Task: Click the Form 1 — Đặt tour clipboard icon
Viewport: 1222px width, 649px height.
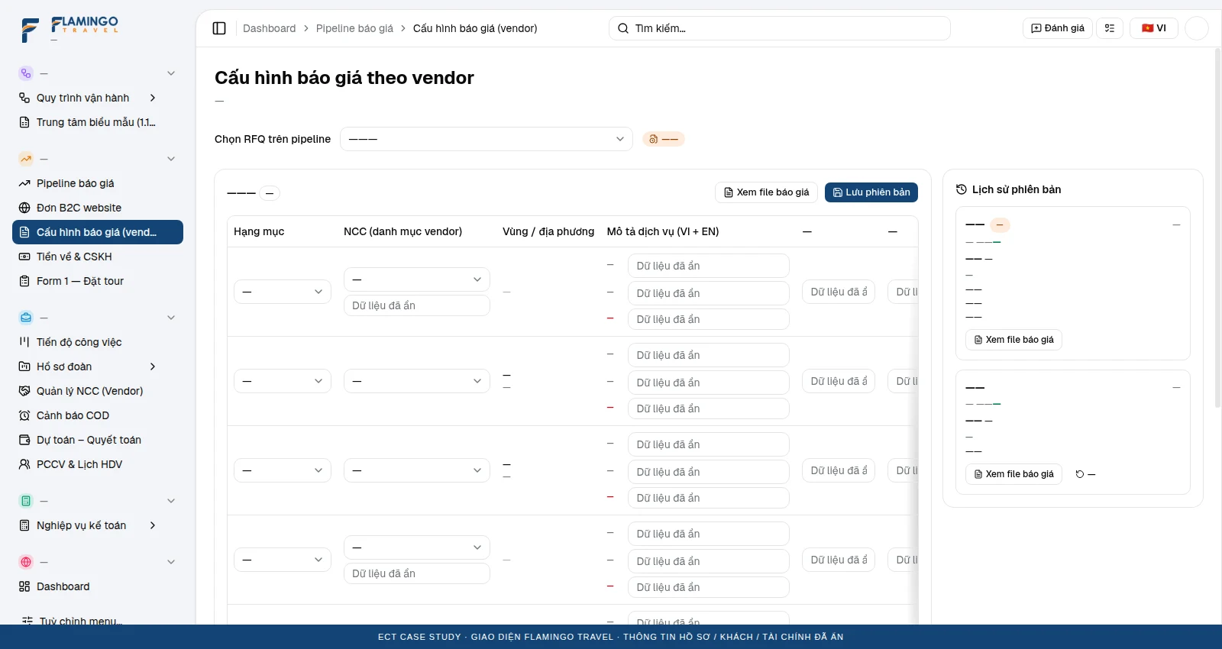Action: pos(24,281)
